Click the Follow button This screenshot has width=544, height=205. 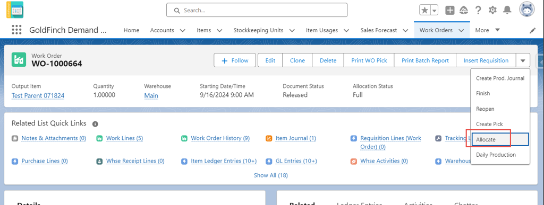coord(235,60)
